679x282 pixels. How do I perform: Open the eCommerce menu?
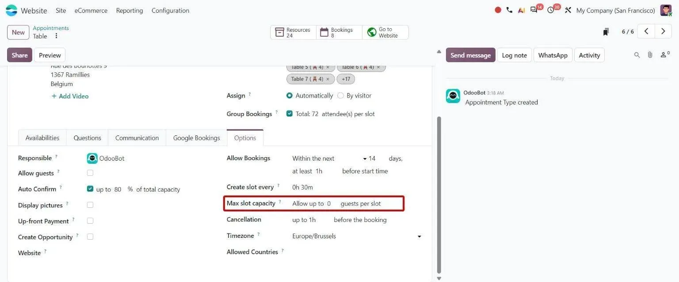(91, 10)
